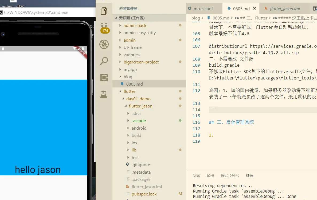Click the split editor icon at tab bar end
The image size is (317, 200).
(x=315, y=9)
